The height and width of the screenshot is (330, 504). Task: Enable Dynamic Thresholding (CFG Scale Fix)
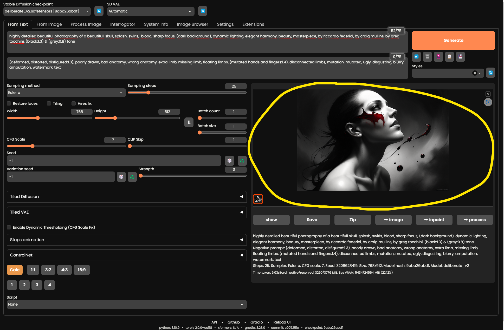(x=9, y=227)
